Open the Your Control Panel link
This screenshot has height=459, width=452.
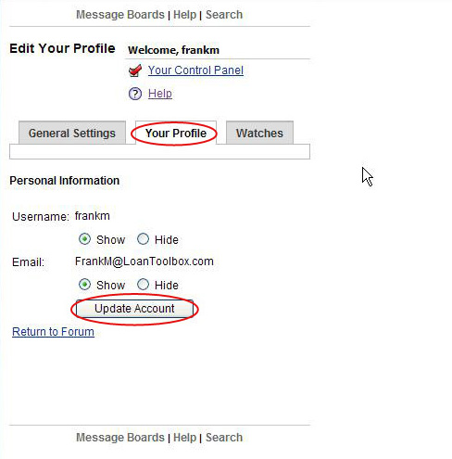pyautogui.click(x=195, y=70)
